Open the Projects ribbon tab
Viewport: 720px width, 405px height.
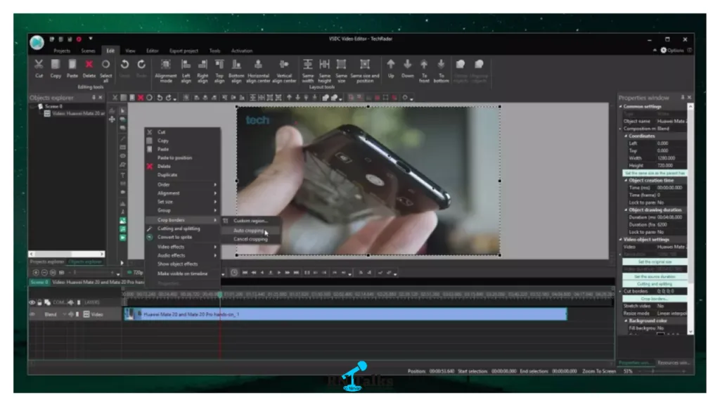tap(62, 51)
